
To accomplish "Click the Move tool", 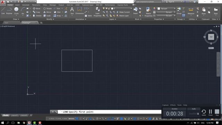I will point(37,8).
